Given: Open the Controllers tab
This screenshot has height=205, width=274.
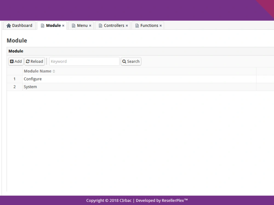Looking at the screenshot, I should pyautogui.click(x=113, y=25).
